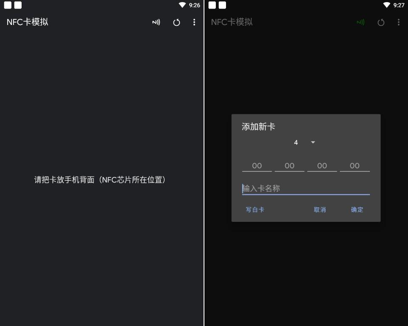The width and height of the screenshot is (408, 326).
Task: Focus the first 00 hex byte field
Action: [257, 166]
